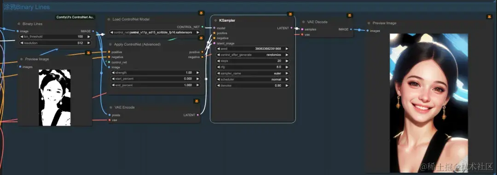Screen dimensions: 497x175
Task: Increase resolution with its right arrow
Action: pos(88,43)
